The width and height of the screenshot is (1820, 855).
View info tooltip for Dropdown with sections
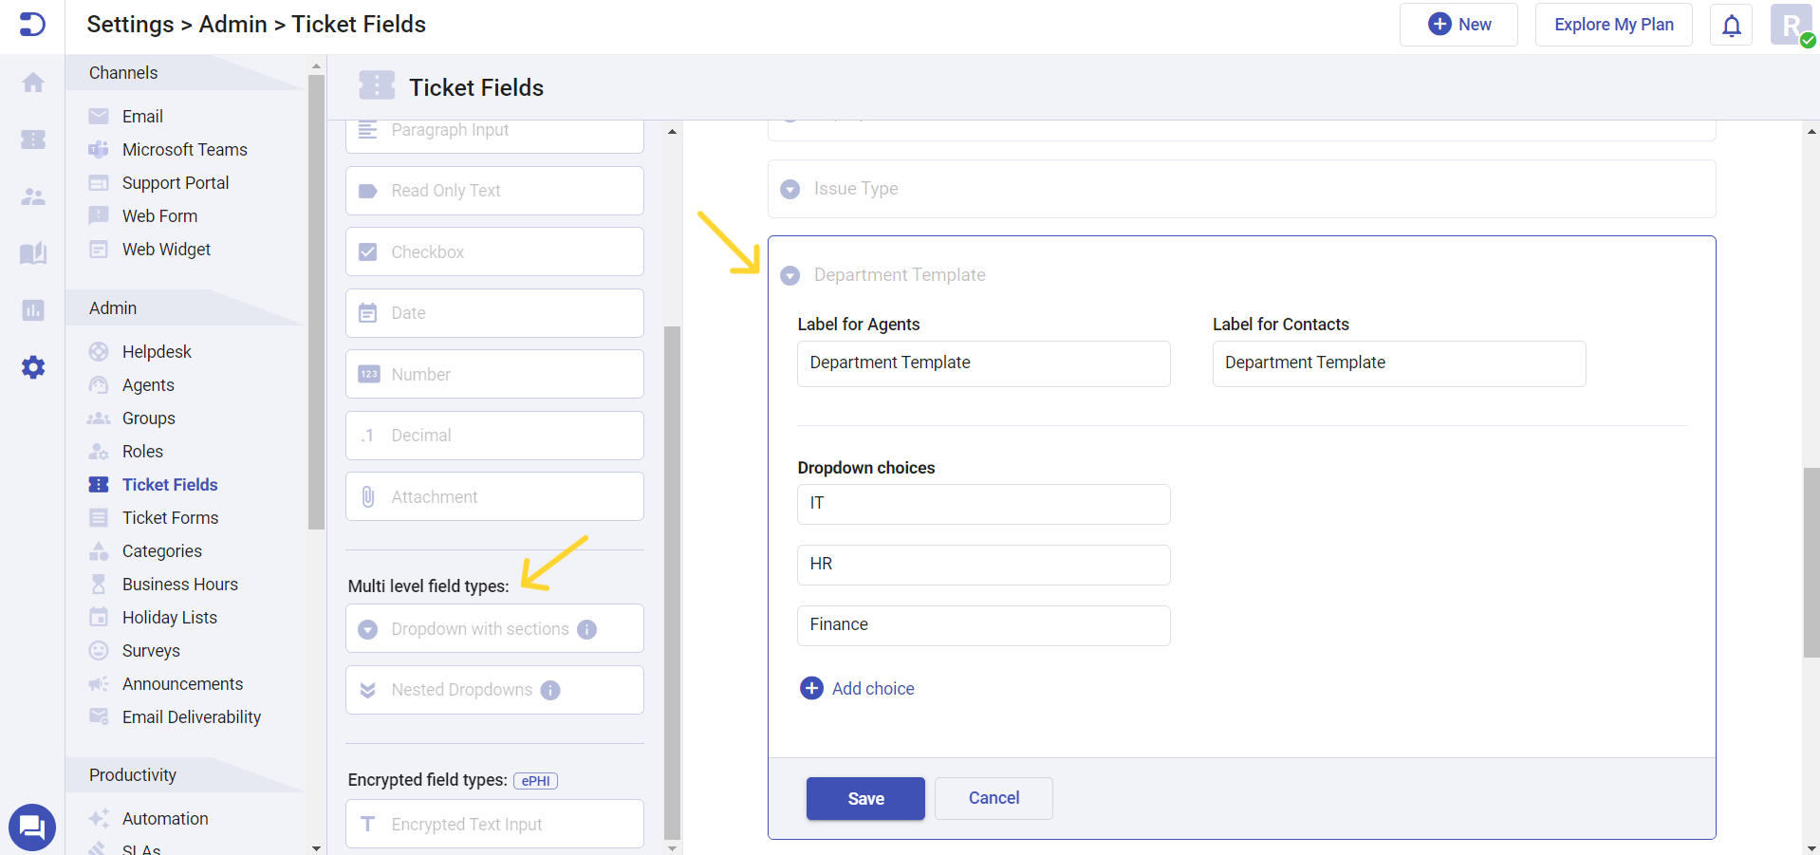pyautogui.click(x=586, y=628)
